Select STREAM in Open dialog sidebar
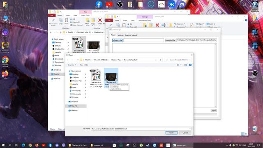 point(75,78)
